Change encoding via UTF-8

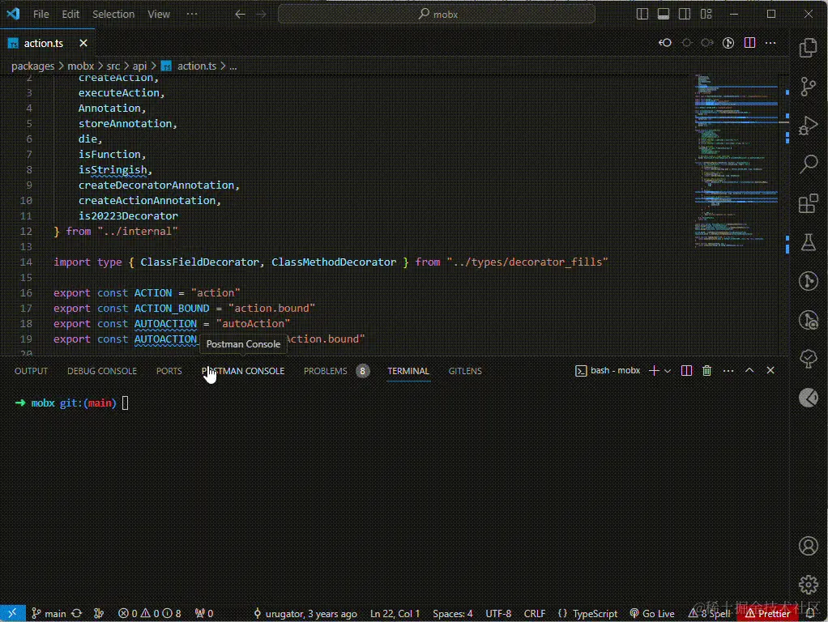[498, 614]
